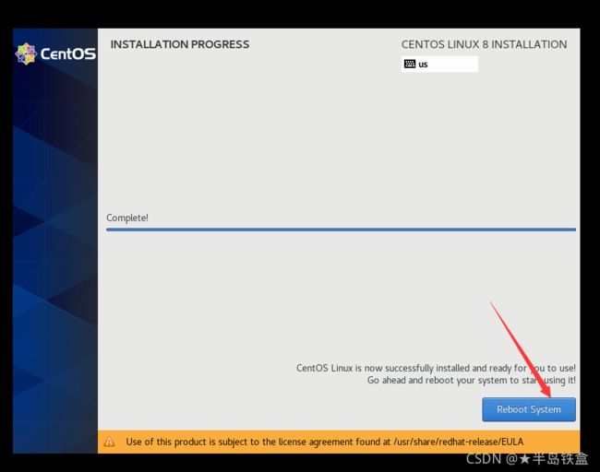This screenshot has height=472, width=600.
Task: Click the "successfully installed" message line
Action: click(x=436, y=368)
